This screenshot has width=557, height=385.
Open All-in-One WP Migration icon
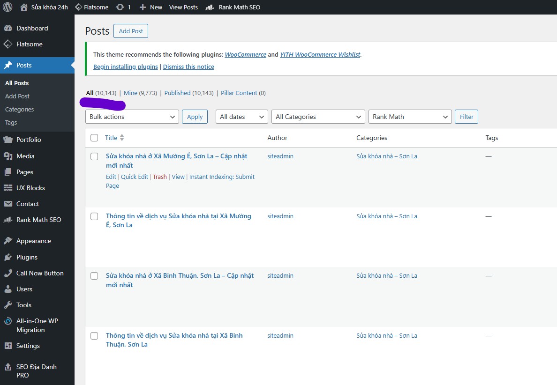[x=8, y=321]
